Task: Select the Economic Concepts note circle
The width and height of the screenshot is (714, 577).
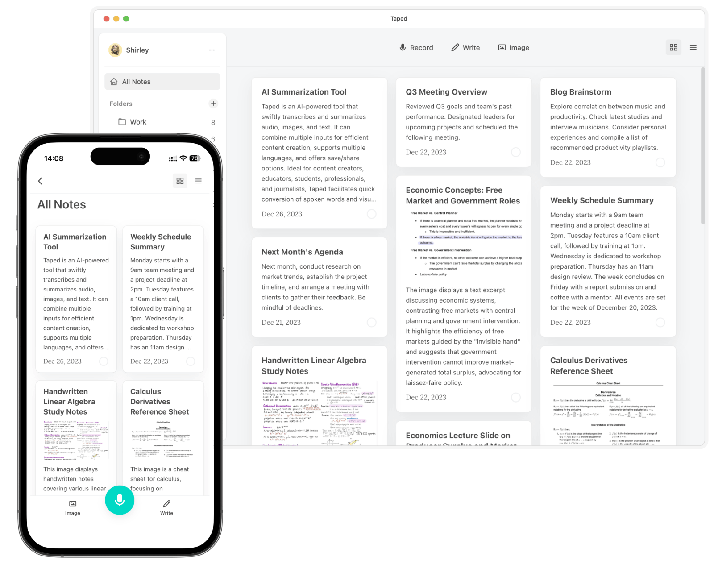Action: [x=516, y=397]
